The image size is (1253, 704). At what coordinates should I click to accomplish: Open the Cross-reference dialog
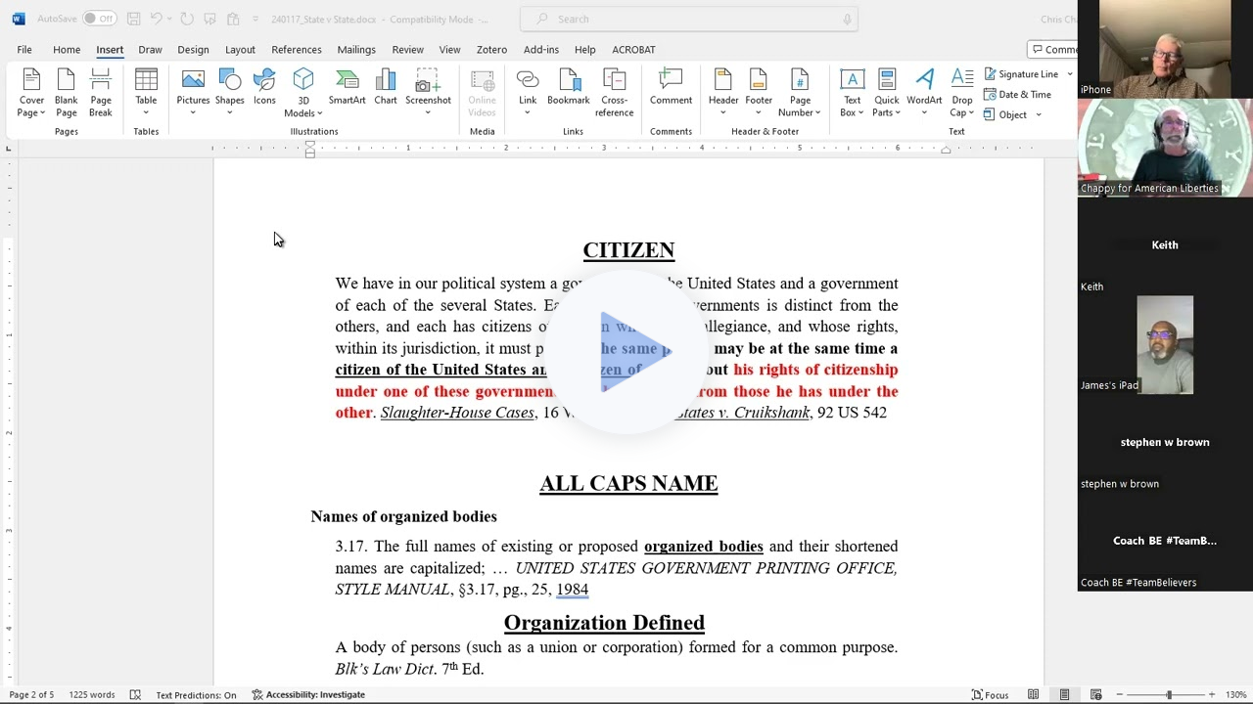pyautogui.click(x=614, y=92)
